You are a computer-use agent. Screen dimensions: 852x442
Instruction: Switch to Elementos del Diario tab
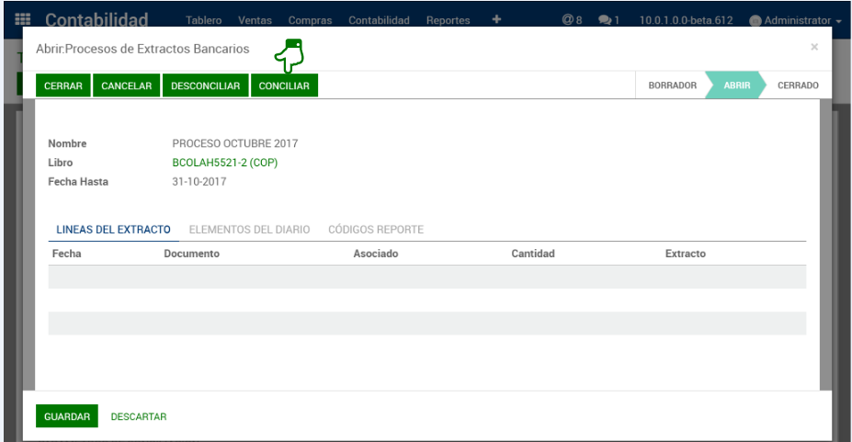[x=249, y=230]
